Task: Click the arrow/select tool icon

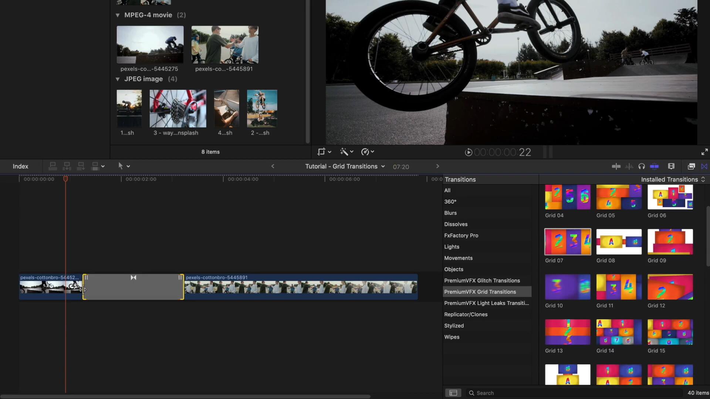Action: click(121, 167)
